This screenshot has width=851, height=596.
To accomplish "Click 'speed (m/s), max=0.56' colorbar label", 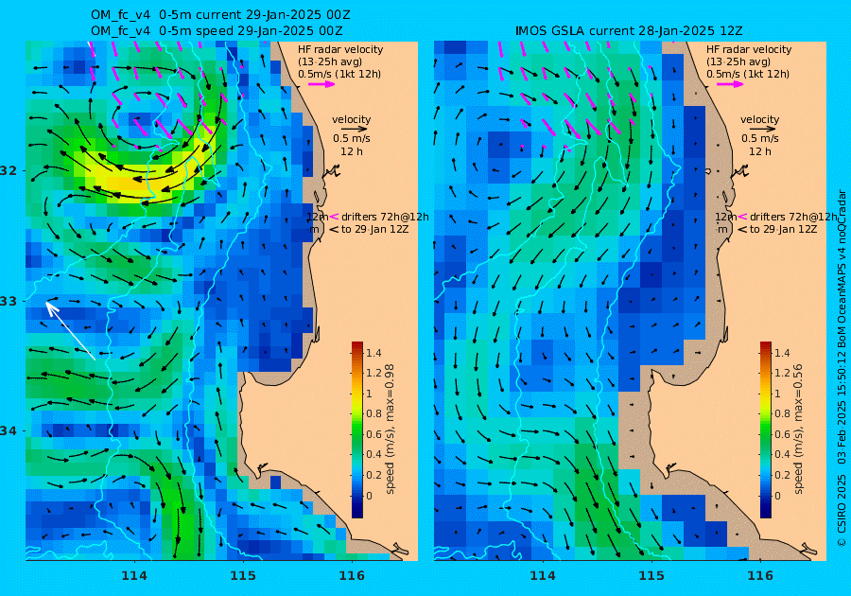I will click(797, 429).
